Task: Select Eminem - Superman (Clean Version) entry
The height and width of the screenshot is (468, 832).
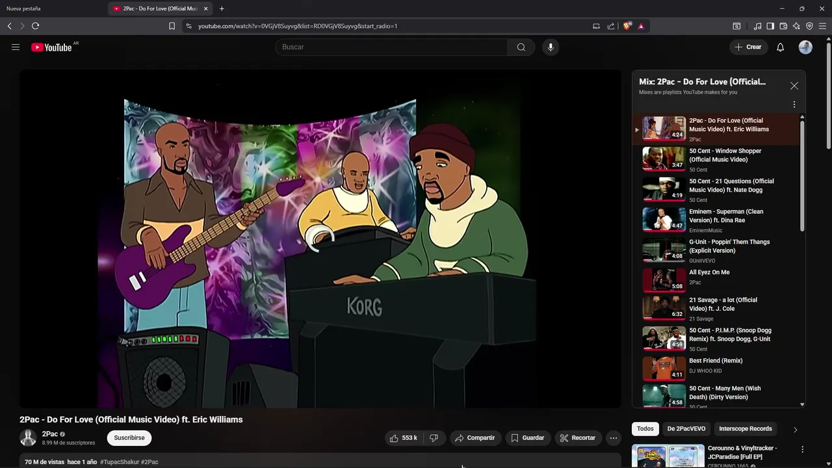Action: (715, 220)
